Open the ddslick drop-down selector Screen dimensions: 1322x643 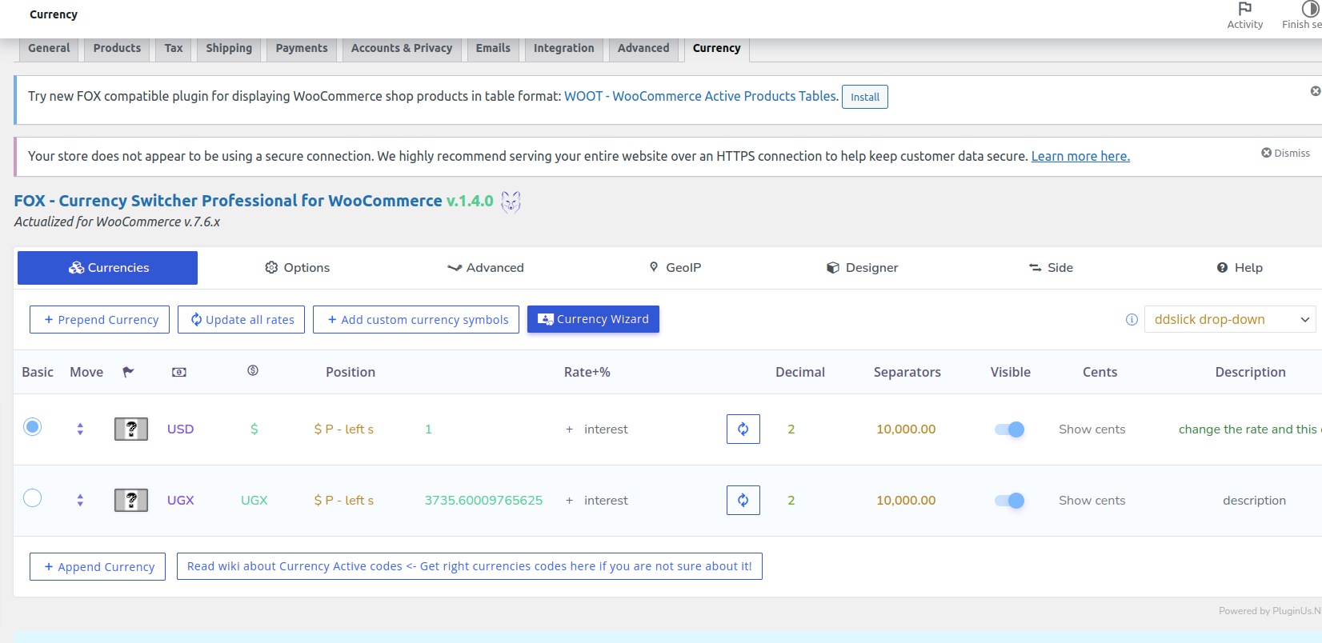(x=1230, y=320)
